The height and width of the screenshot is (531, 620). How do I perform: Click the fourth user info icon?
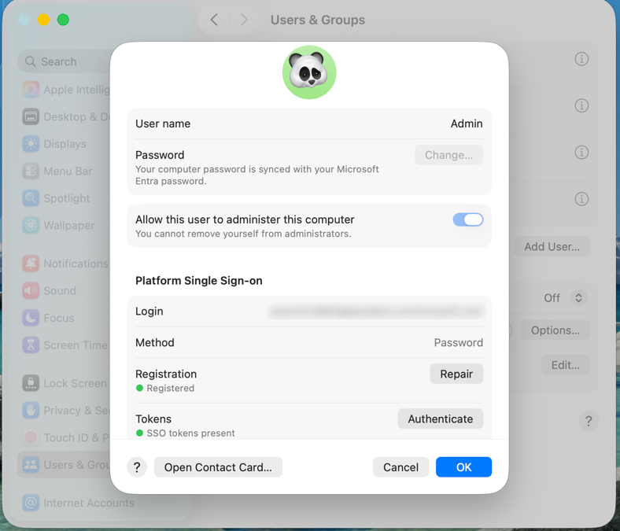(581, 199)
